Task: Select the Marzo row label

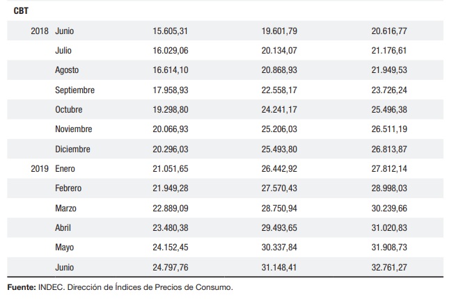Action: point(65,208)
